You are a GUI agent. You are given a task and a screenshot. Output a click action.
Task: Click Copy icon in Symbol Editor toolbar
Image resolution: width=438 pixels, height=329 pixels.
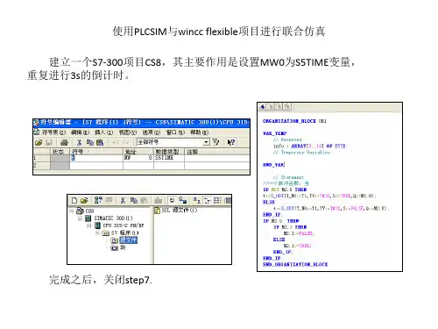coord(89,142)
